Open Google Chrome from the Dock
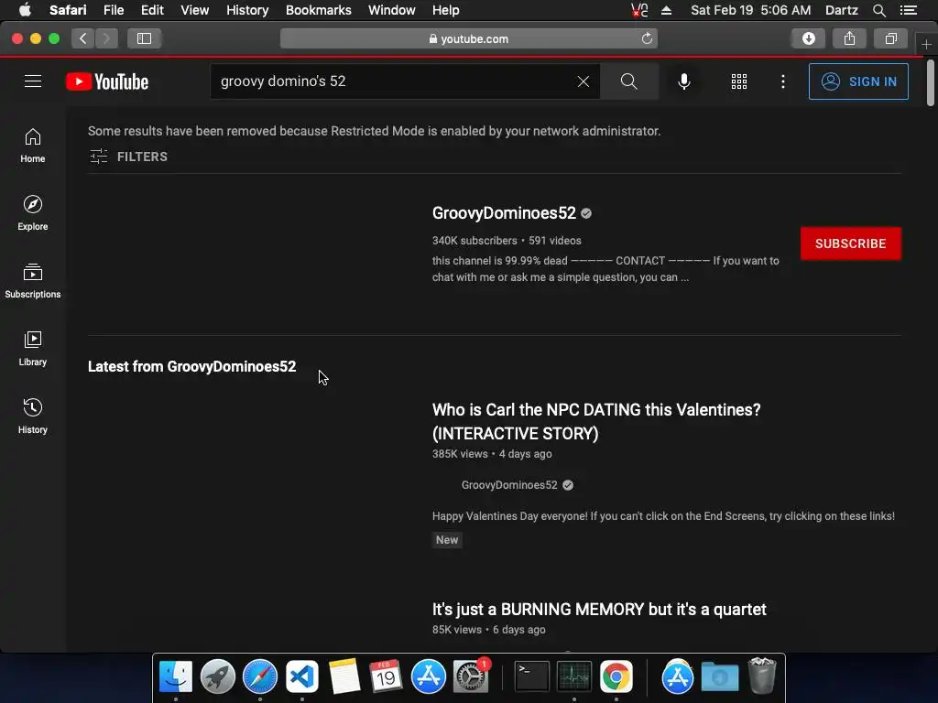Image resolution: width=938 pixels, height=703 pixels. coord(616,676)
